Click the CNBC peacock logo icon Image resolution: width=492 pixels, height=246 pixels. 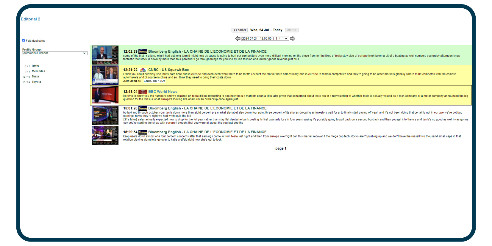(x=143, y=70)
